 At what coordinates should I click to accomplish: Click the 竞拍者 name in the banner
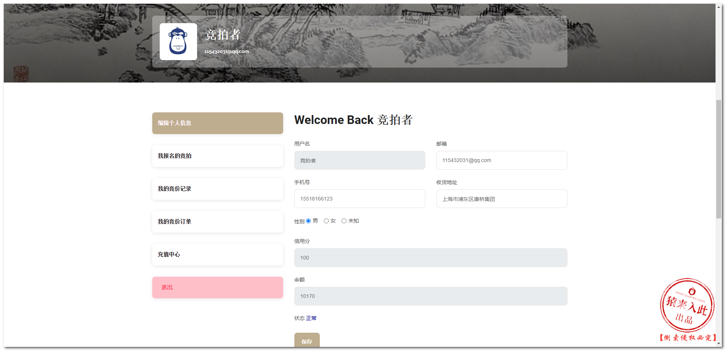[223, 35]
